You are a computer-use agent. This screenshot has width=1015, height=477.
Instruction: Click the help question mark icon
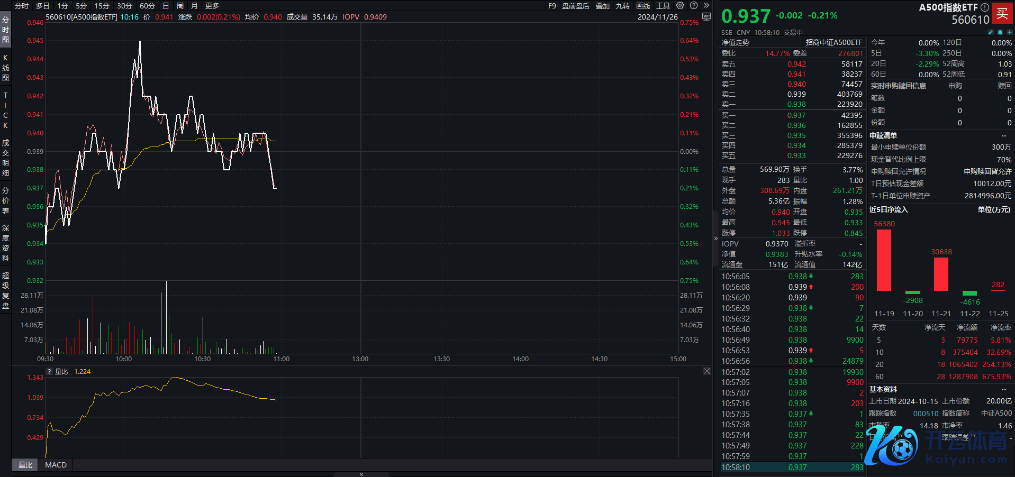coord(694,5)
